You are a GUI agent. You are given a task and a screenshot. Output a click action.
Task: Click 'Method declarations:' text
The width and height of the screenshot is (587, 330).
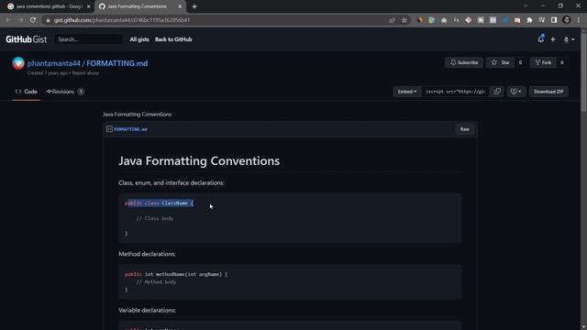tap(147, 254)
